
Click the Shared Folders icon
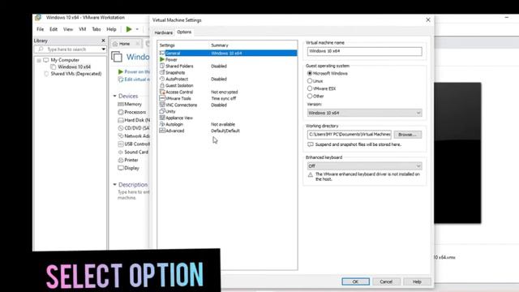click(162, 66)
